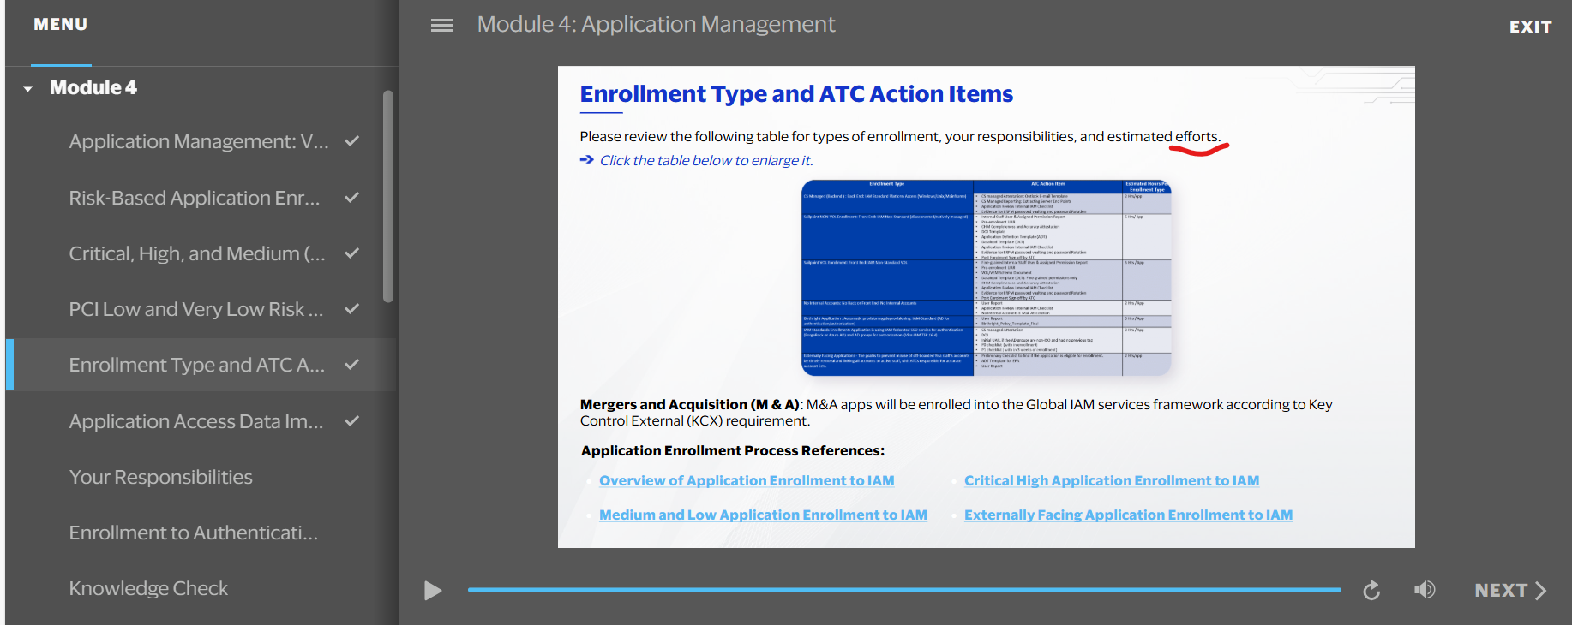1572x625 pixels.
Task: Open Risk-Based Application Enr... lesson
Action: pyautogui.click(x=195, y=198)
